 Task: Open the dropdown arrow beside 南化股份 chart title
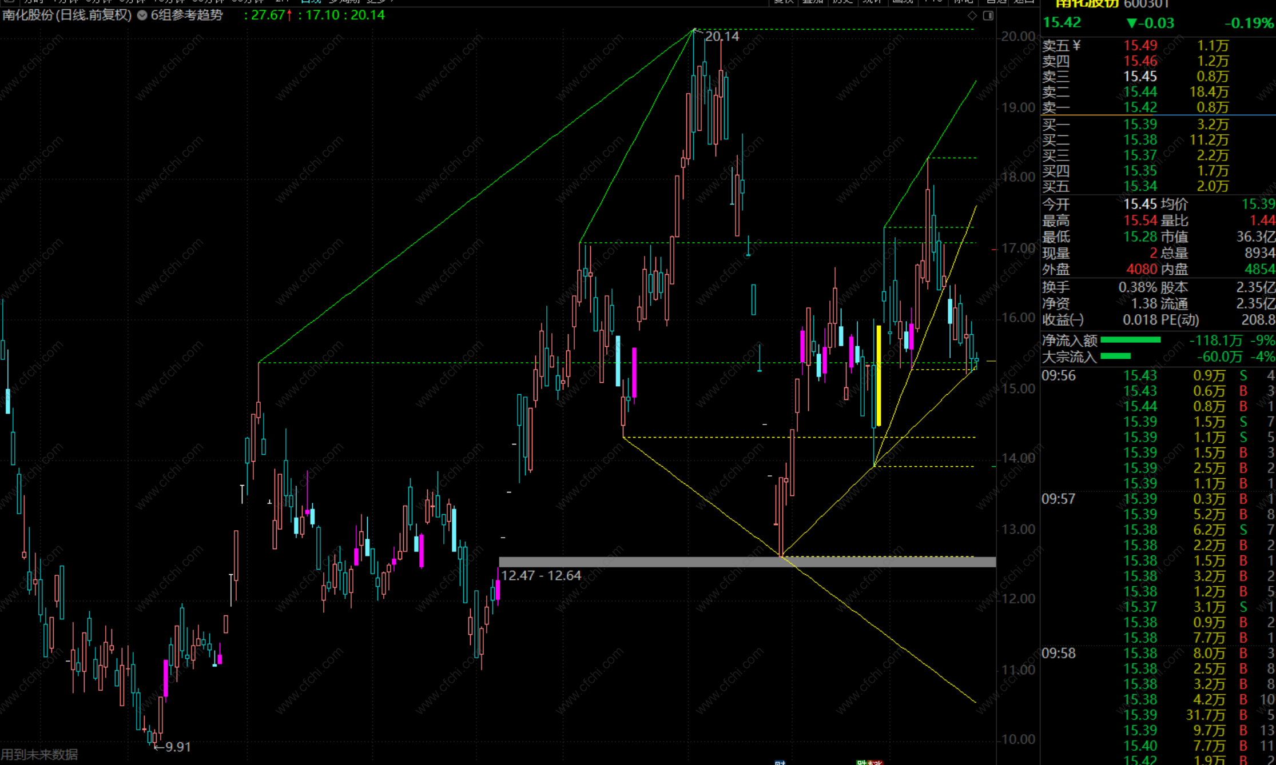coord(142,15)
